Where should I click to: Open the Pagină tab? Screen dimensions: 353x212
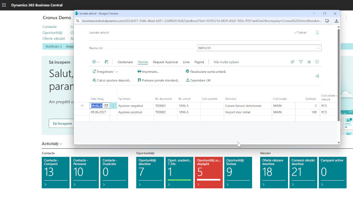(199, 62)
